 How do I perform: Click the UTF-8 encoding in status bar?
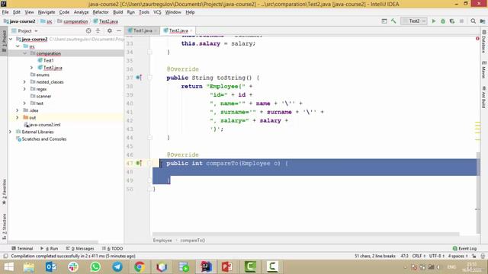click(436, 256)
